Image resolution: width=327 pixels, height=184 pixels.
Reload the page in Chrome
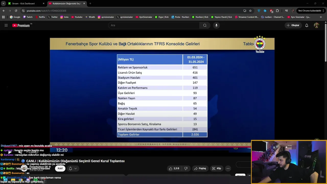tap(16, 11)
